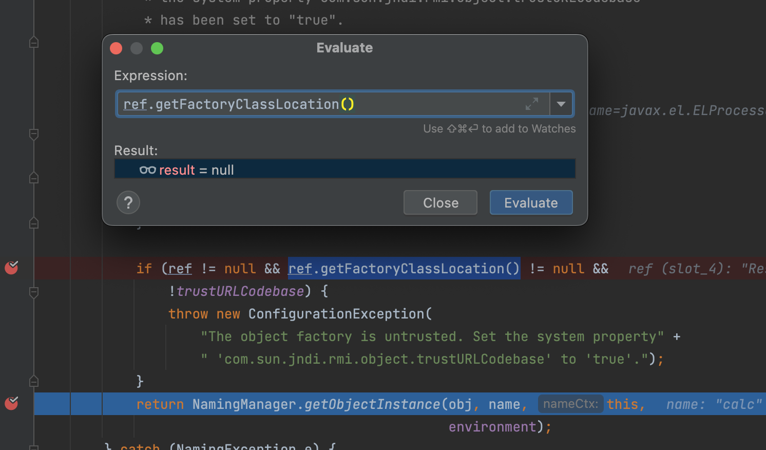Click the highlighted 'ref.getFactoryClassLocation()' in code
Image resolution: width=766 pixels, height=450 pixels.
[x=404, y=268]
